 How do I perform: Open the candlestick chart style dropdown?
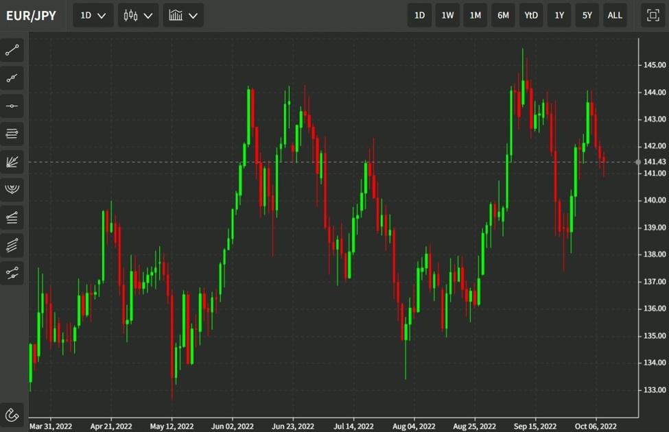(x=138, y=14)
